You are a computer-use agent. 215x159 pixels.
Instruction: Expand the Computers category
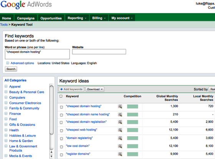click(x=6, y=97)
